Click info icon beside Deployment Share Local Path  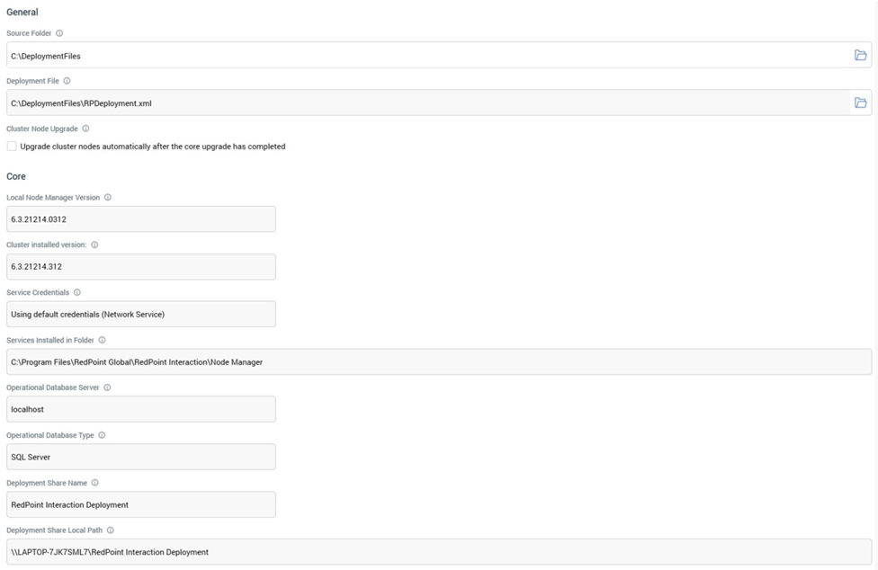[111, 530]
